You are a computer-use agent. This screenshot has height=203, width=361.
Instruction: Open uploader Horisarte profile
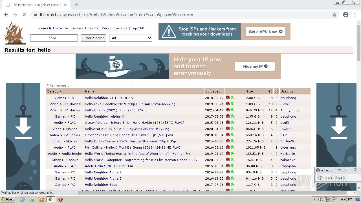(x=288, y=154)
